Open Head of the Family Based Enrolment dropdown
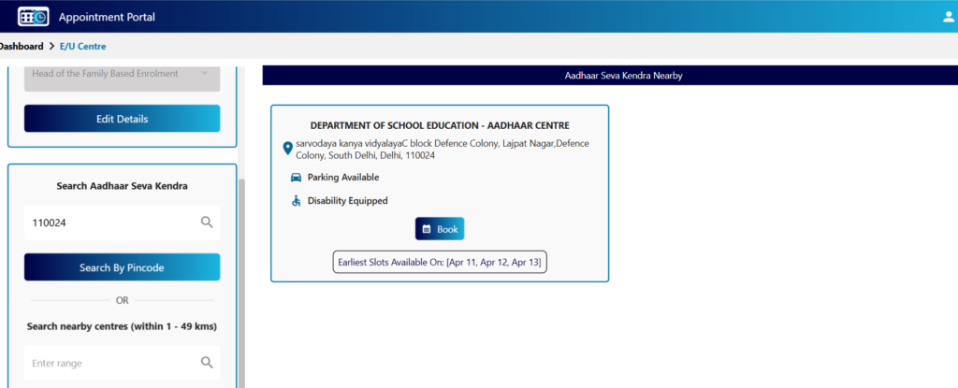Image resolution: width=958 pixels, height=388 pixels. pos(122,74)
